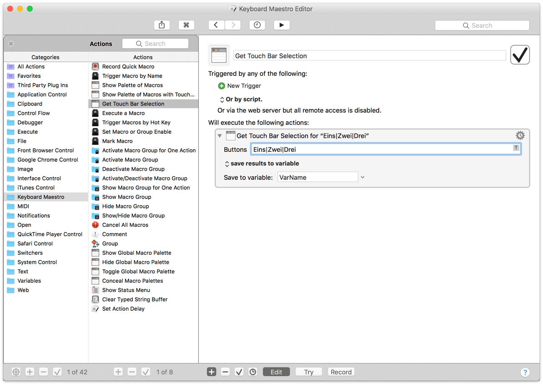Viewport: 543px width, 384px height.
Task: Open the gear menu of the action
Action: (520, 136)
